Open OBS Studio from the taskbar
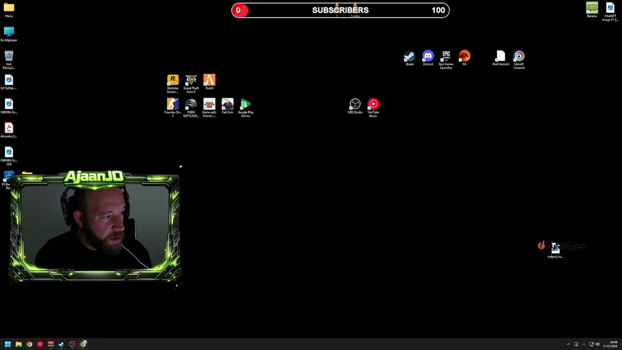Screen dimensions: 622x350 [72, 344]
